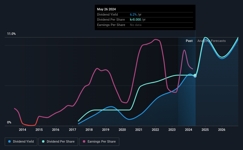Screen dimensions: 243x150
Task: Toggle the Dividend Per Share legend series
Action: click(58, 142)
